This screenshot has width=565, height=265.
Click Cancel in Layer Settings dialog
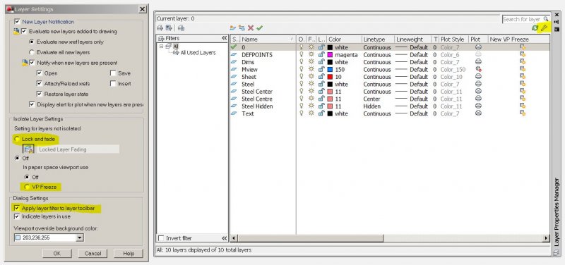click(93, 254)
